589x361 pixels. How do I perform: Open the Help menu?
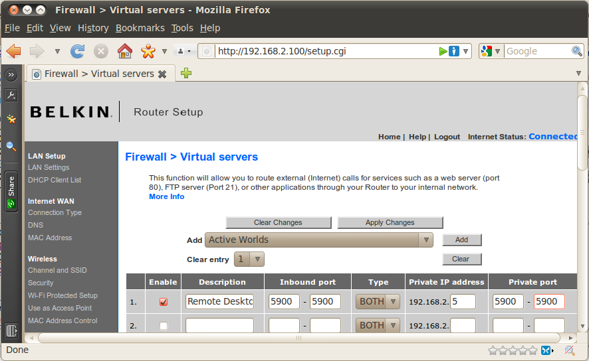[x=210, y=28]
